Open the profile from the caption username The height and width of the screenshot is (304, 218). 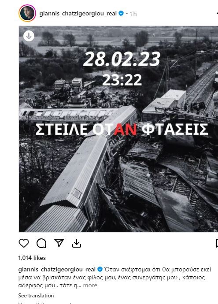57,270
